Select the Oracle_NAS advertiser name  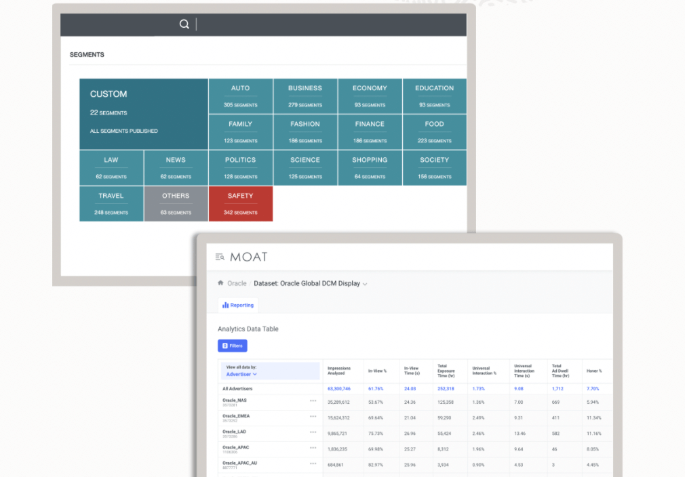pos(235,400)
